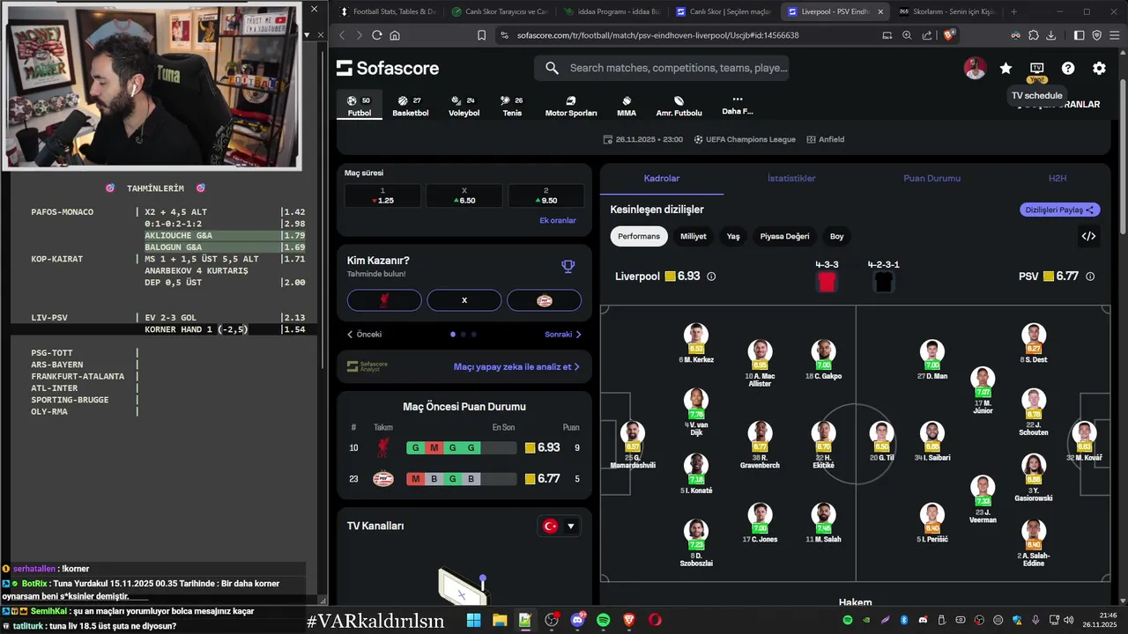Open the TV Kanalları country flag dropdown
Viewport: 1128px width, 634px height.
560,527
